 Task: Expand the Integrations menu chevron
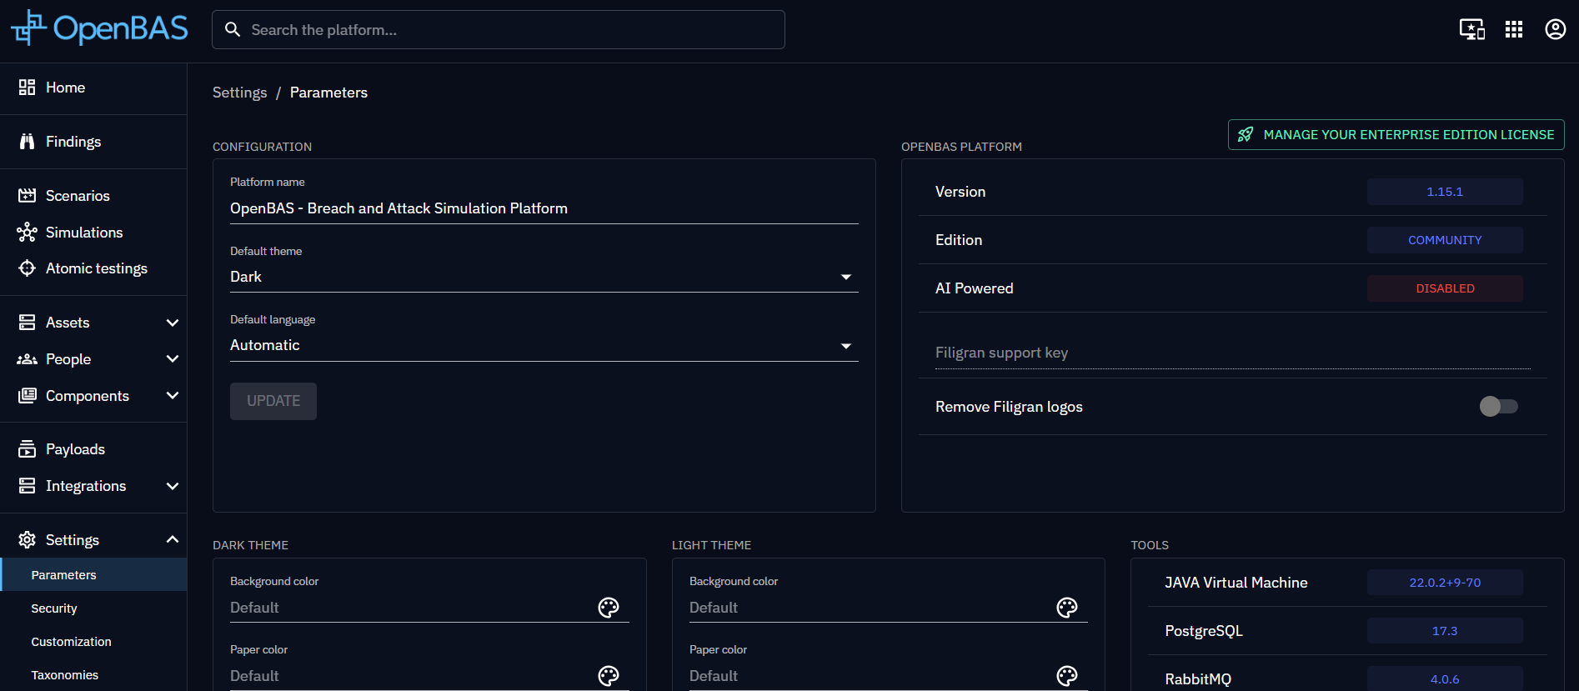173,486
